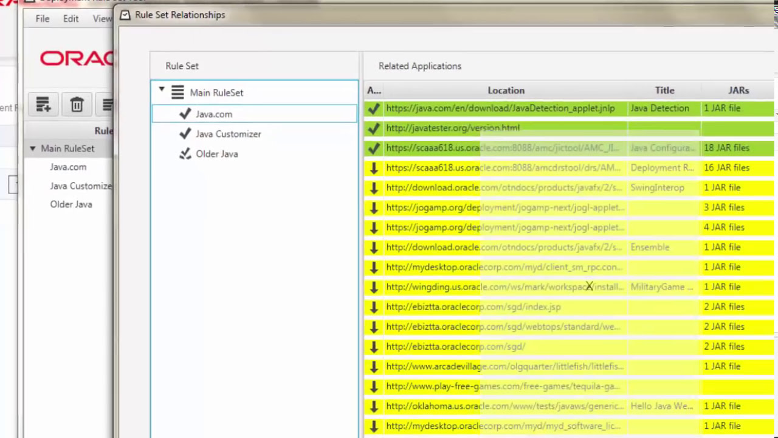This screenshot has height=438, width=778.
Task: Click the down arrow for client_sm_rpc row
Action: pos(374,267)
